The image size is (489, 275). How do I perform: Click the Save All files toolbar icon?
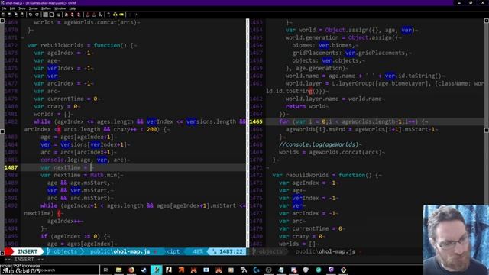[15, 15]
